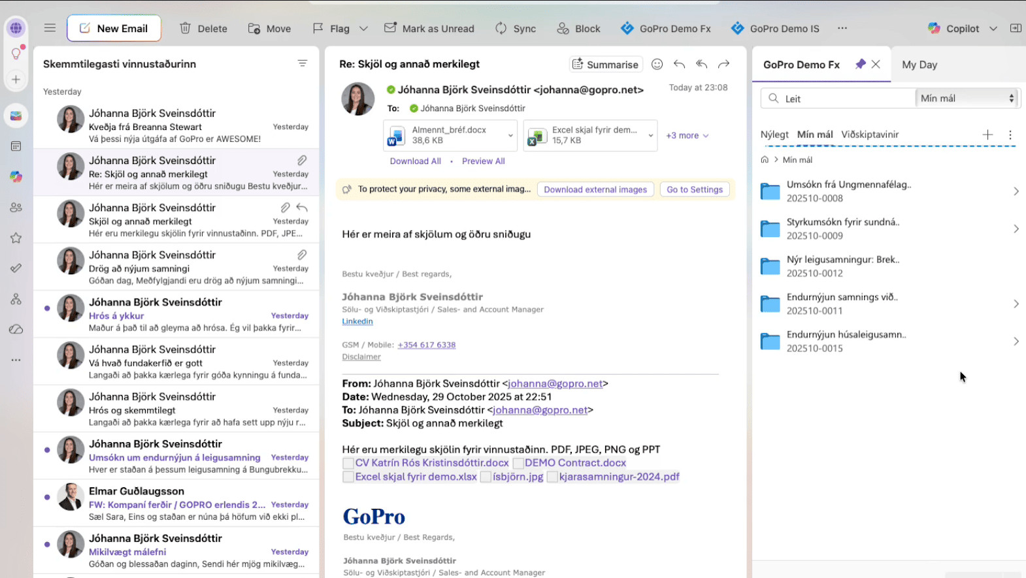The width and height of the screenshot is (1026, 578).
Task: Open the Mín mál dropdown selector
Action: [967, 99]
